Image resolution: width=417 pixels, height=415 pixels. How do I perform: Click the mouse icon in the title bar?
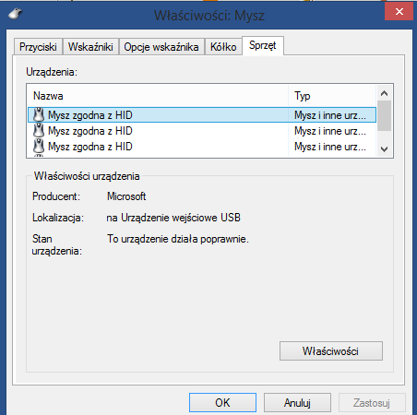point(15,14)
